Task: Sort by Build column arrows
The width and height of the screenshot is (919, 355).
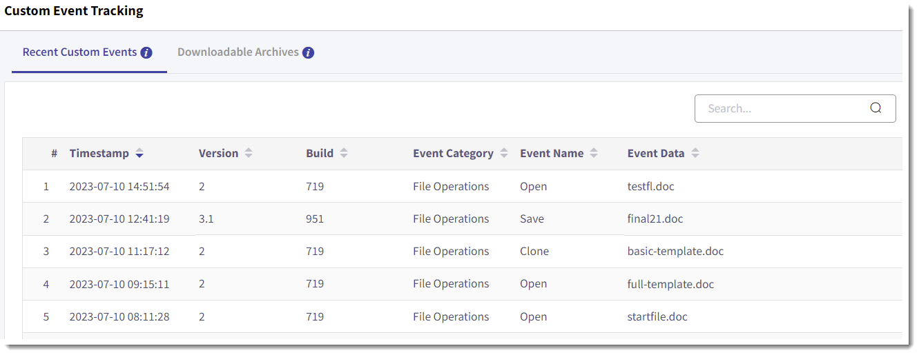Action: click(x=344, y=154)
